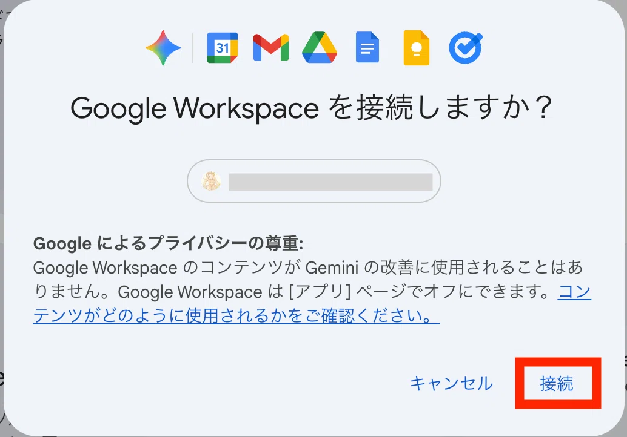Viewport: 627px width, 437px height.
Task: Click the grayed-out account email bar
Action: point(330,182)
